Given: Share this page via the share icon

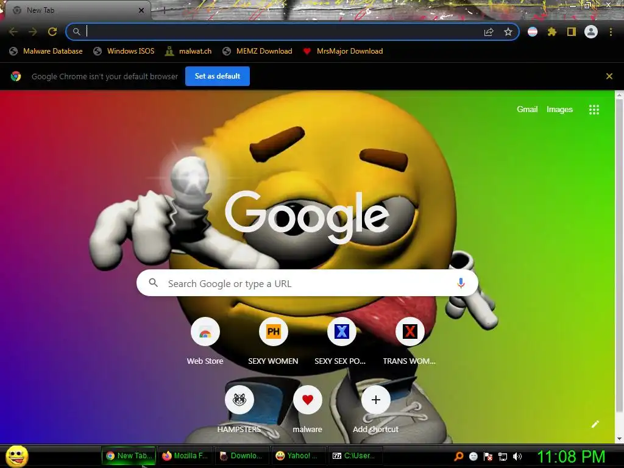Looking at the screenshot, I should [x=489, y=32].
